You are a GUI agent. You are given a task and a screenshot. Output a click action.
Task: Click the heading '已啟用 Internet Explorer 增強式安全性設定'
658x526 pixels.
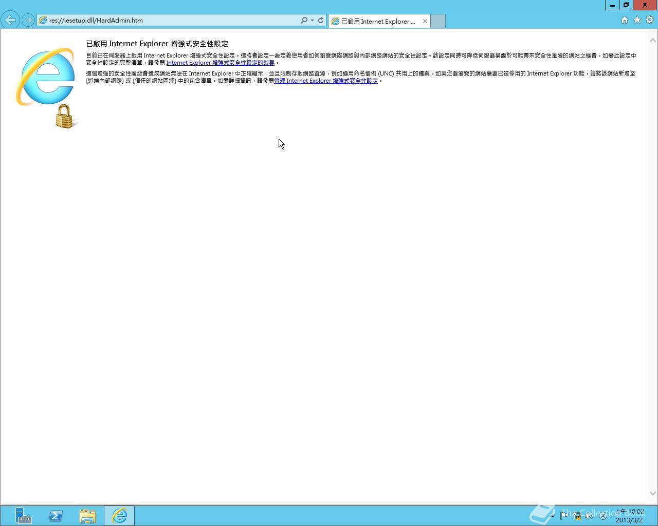157,44
